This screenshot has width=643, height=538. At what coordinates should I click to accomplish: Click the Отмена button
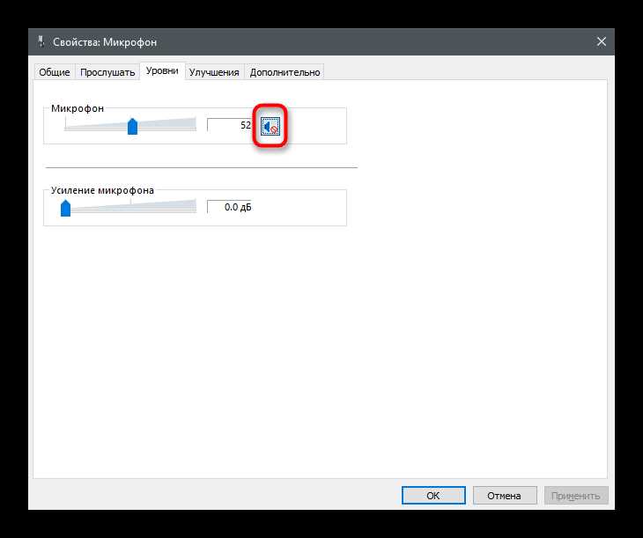pyautogui.click(x=505, y=496)
